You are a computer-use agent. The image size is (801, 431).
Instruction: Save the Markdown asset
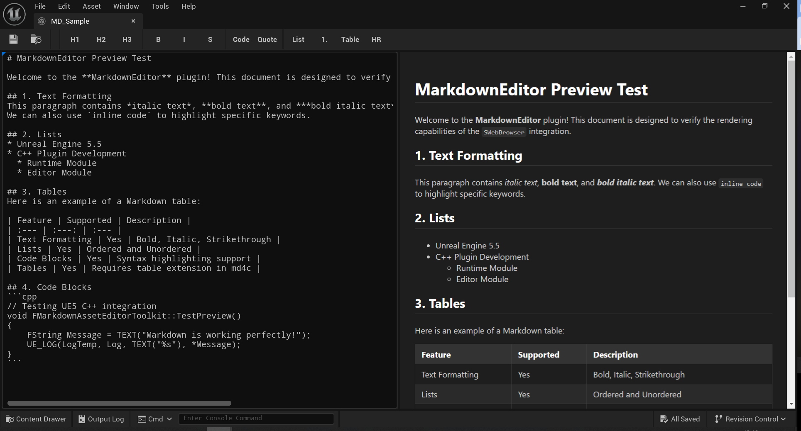13,39
